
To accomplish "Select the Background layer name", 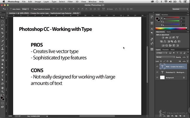I will (170, 78).
